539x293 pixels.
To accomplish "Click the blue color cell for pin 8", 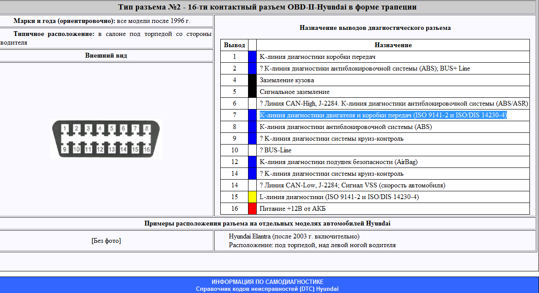I will [x=252, y=127].
